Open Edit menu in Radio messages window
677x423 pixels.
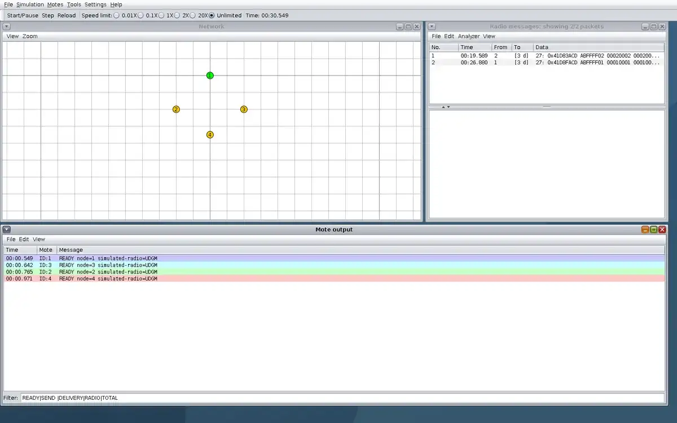pos(449,36)
